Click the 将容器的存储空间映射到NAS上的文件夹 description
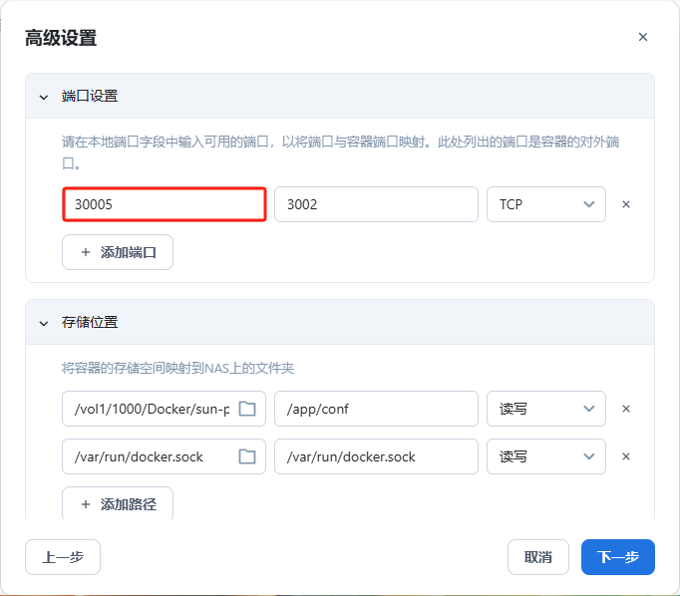The height and width of the screenshot is (596, 680). [177, 368]
